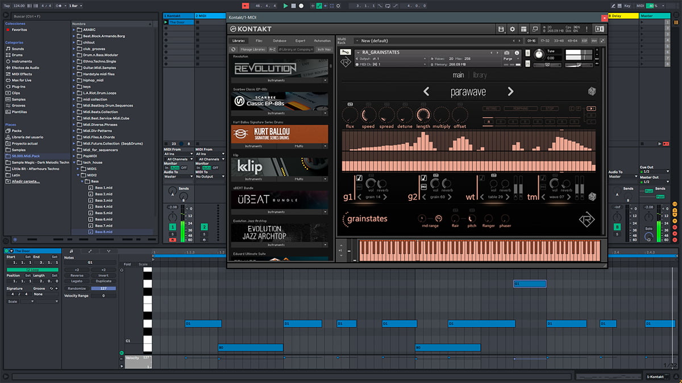The height and width of the screenshot is (383, 682).
Task: Toggle track 1 activator button
Action: point(173,227)
